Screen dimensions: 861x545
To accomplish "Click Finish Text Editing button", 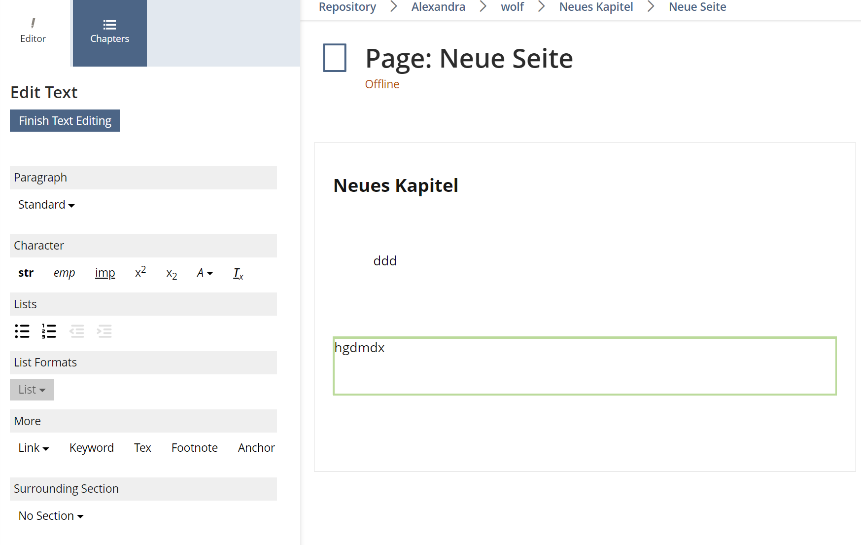I will pos(65,121).
